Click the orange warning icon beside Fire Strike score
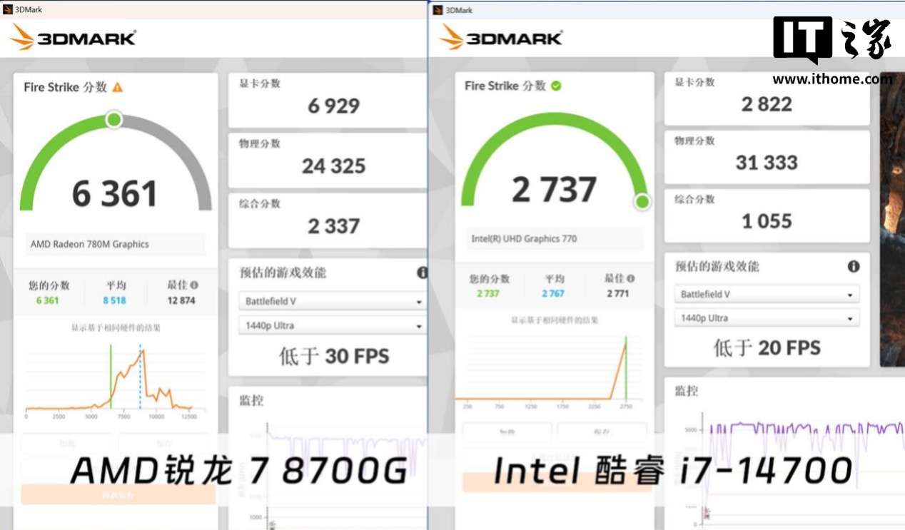905x530 pixels. [118, 87]
